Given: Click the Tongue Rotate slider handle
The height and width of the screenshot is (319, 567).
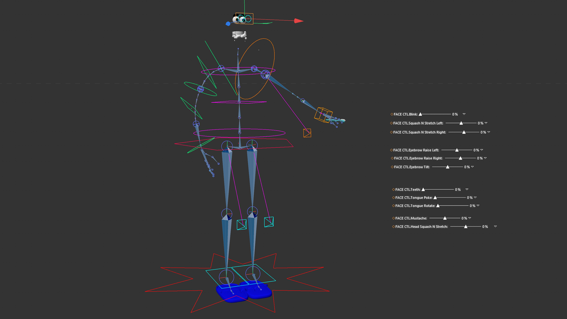Looking at the screenshot, I should pos(438,206).
